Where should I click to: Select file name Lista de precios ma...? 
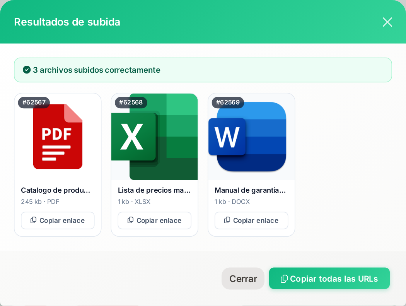coord(154,190)
